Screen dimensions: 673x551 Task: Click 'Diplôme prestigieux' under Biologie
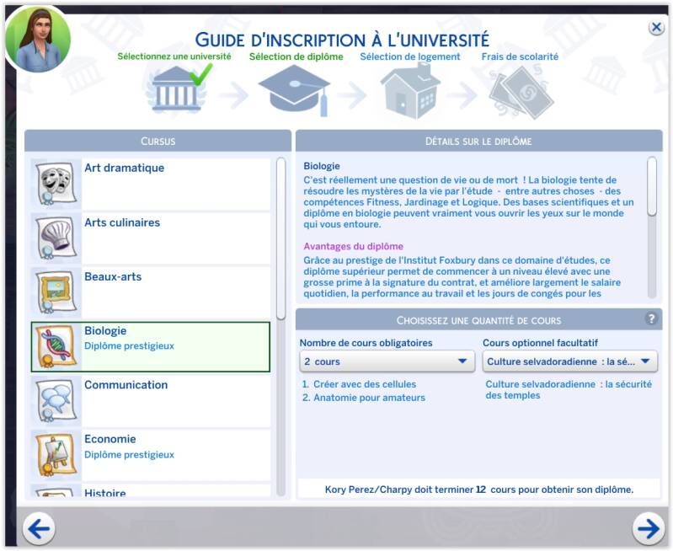click(129, 345)
